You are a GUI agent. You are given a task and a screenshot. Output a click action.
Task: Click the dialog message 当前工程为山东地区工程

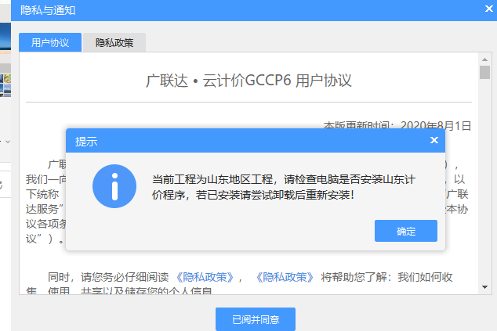(x=212, y=179)
